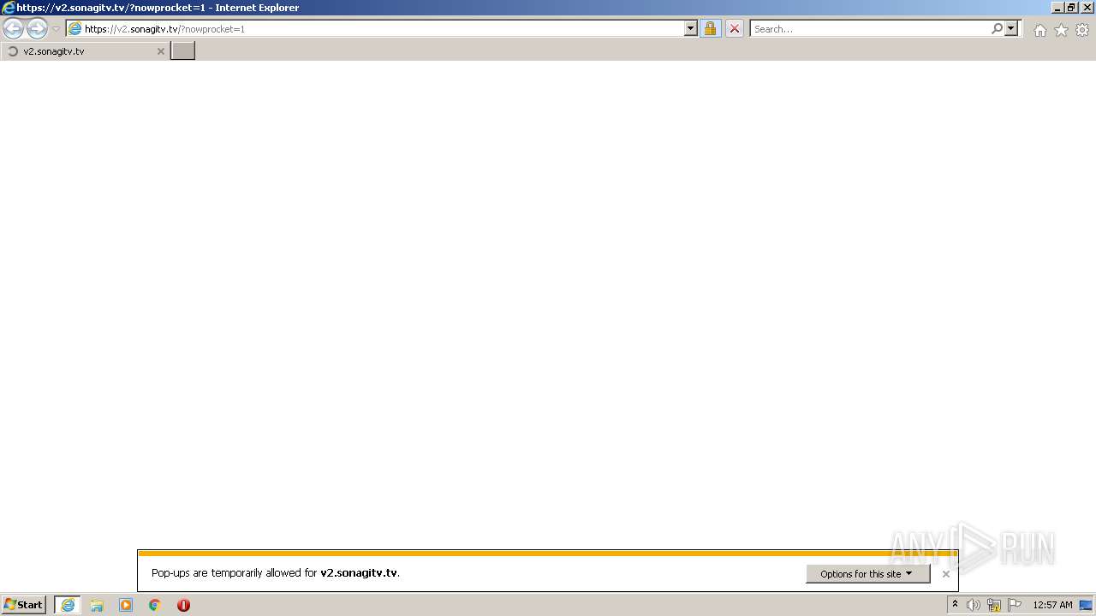The image size is (1096, 616).
Task: Click the Internet Explorer title bar icon
Action: (9, 8)
